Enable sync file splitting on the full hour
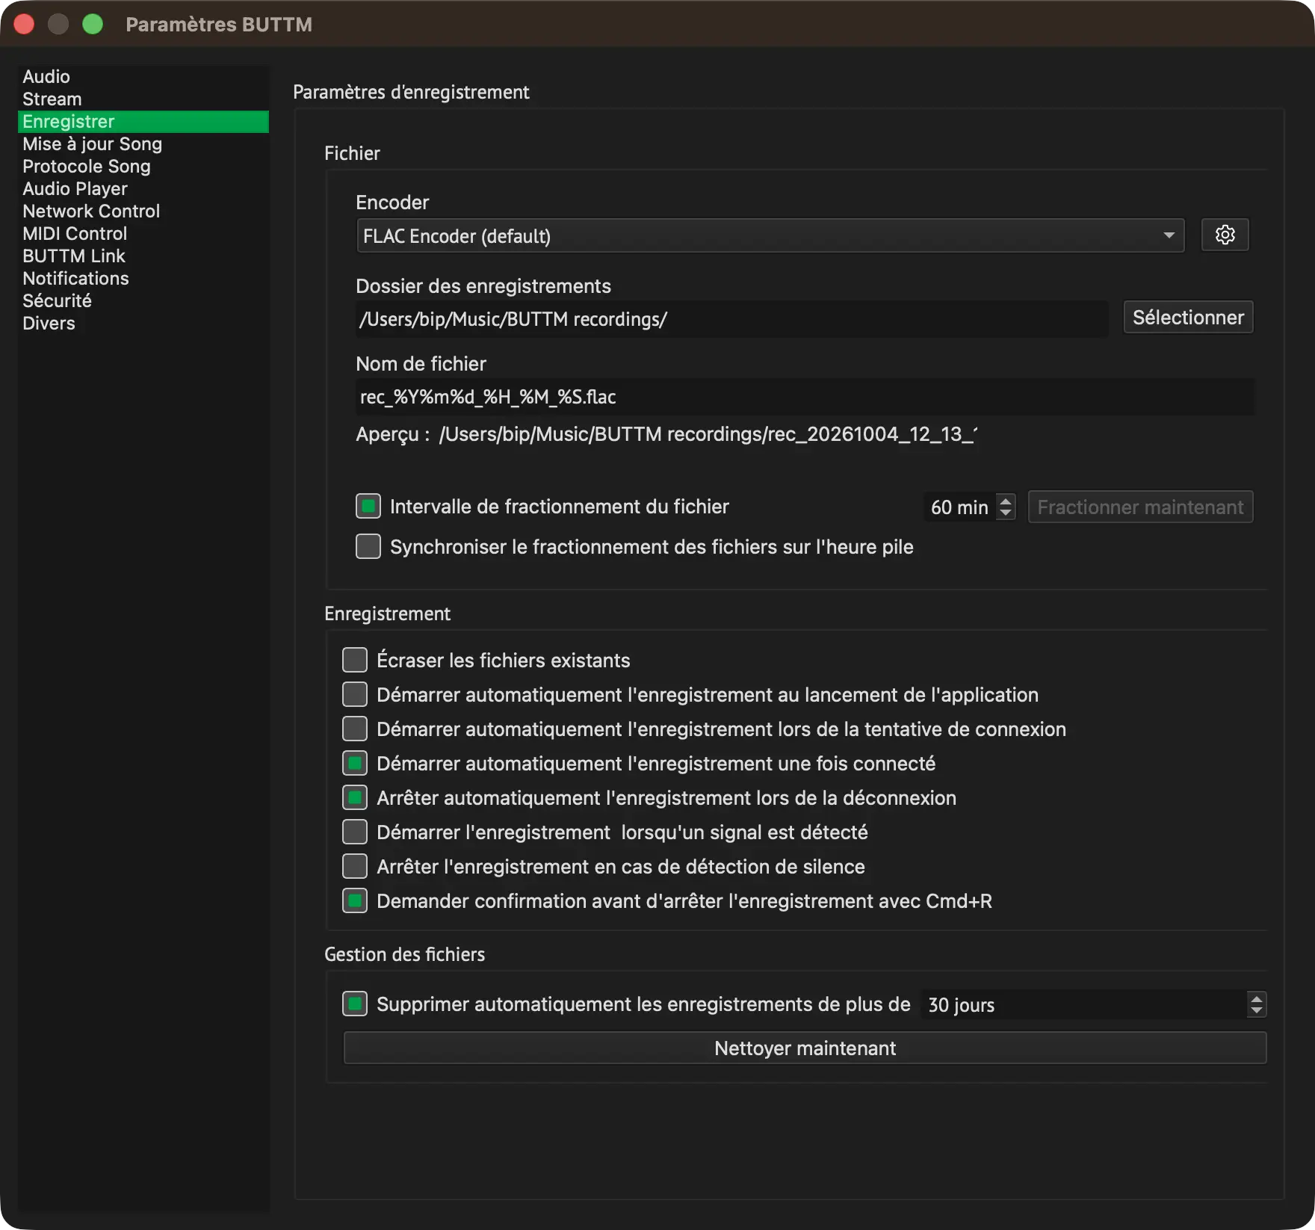Viewport: 1315px width, 1230px height. 368,547
